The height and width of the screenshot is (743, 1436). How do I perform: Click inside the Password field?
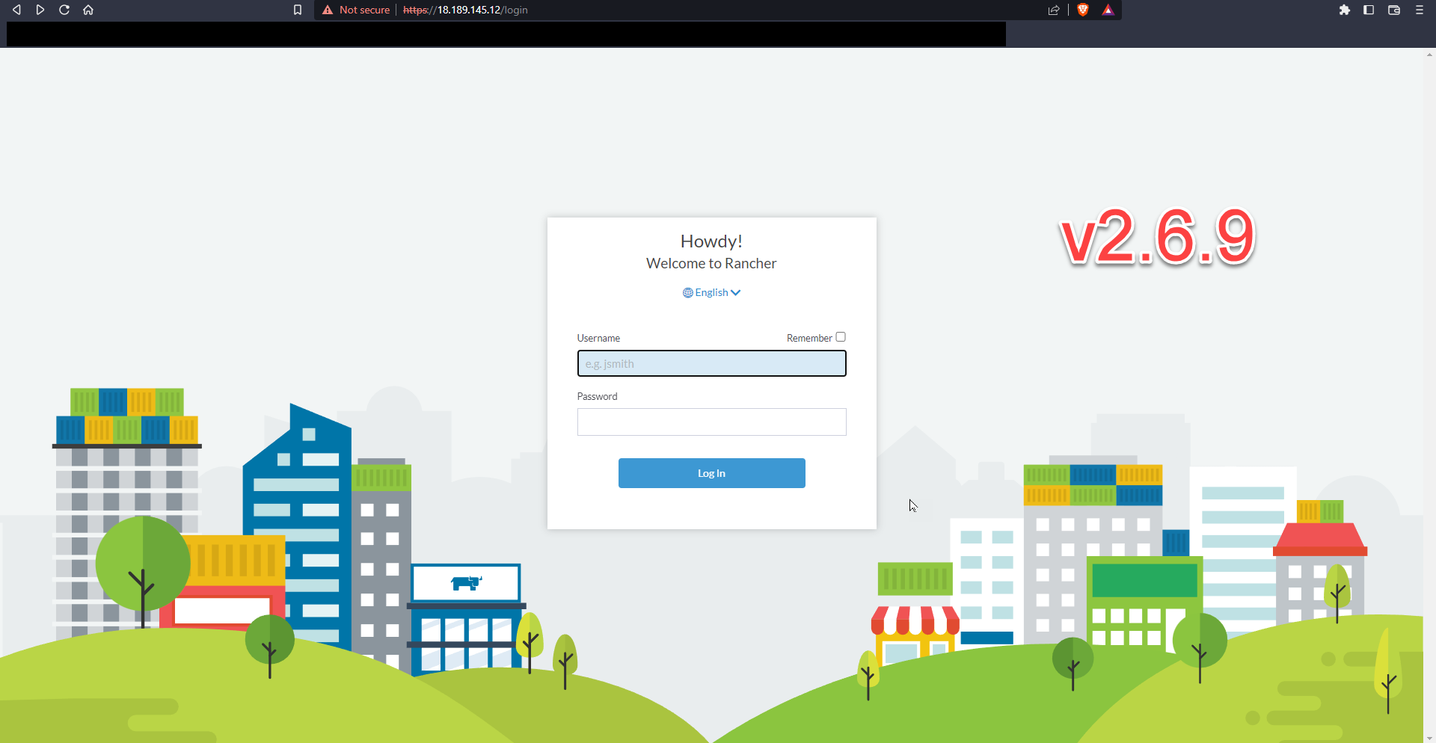click(x=711, y=422)
